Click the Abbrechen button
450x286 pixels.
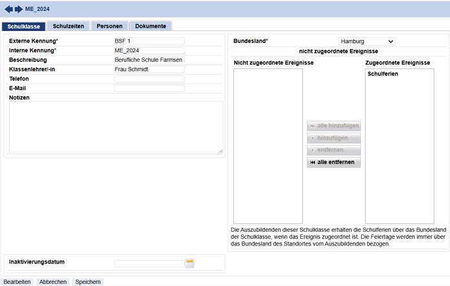[53, 282]
